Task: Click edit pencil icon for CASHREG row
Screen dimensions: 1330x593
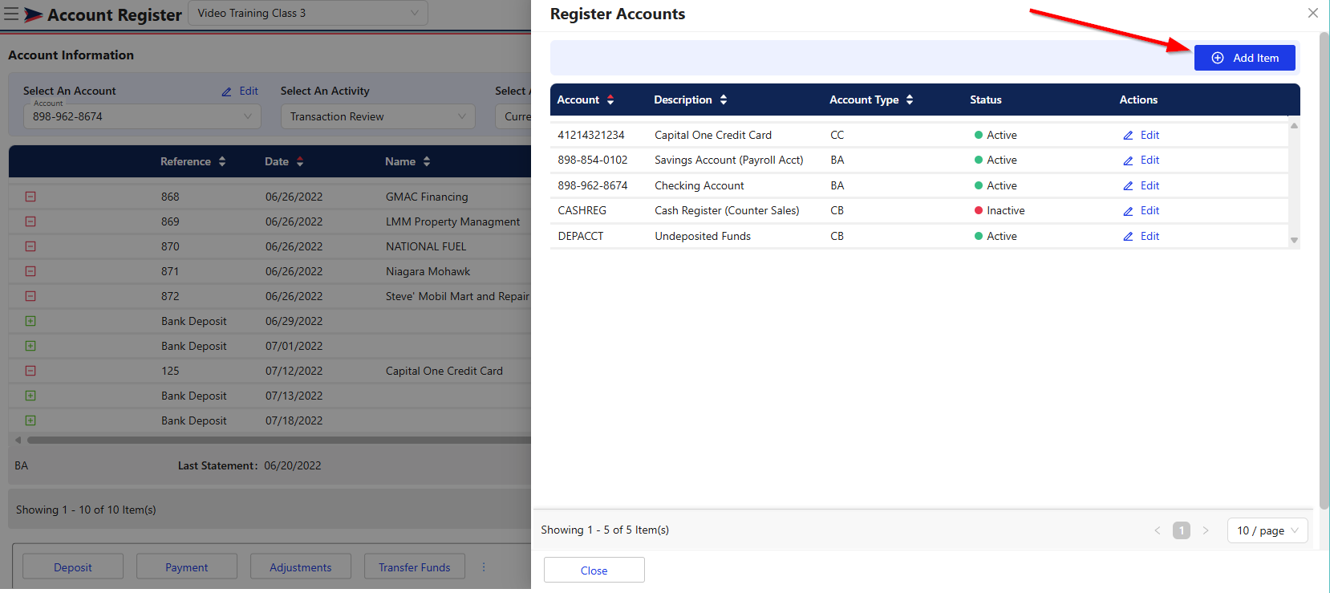Action: coord(1128,211)
